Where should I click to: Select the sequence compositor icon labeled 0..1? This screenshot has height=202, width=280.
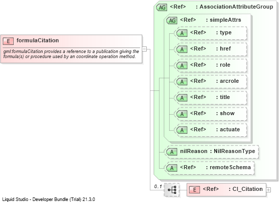point(172,190)
